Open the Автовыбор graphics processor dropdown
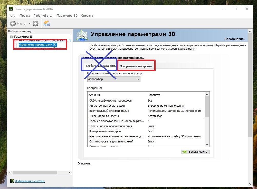The width and height of the screenshot is (257, 189). point(114,79)
